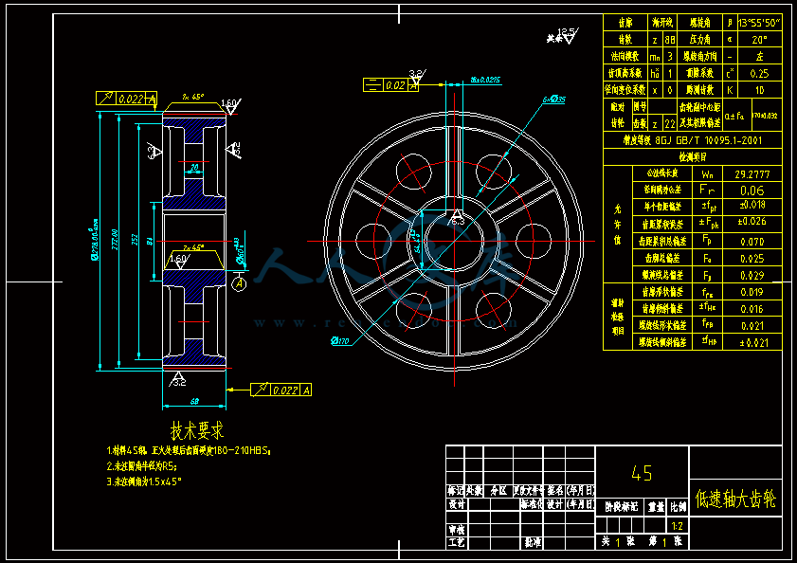This screenshot has height=563, width=797.
Task: Select the 重量 label in title block
Action: (656, 506)
